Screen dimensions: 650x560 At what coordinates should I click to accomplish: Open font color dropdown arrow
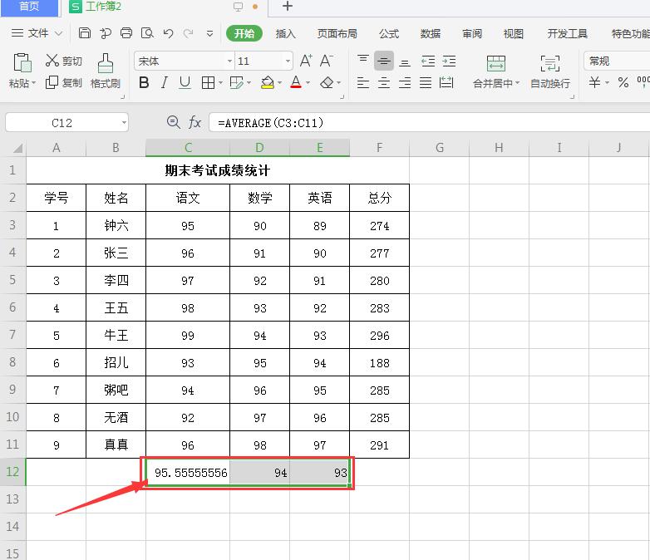pyautogui.click(x=308, y=83)
